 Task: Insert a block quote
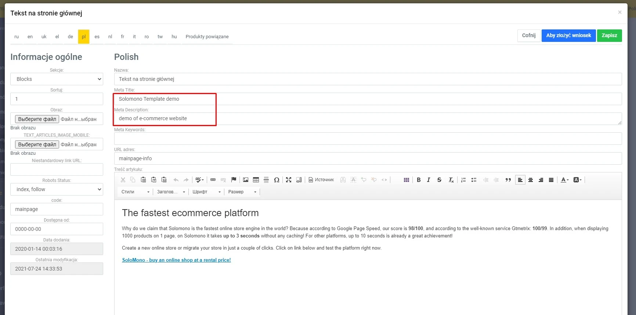tap(508, 180)
